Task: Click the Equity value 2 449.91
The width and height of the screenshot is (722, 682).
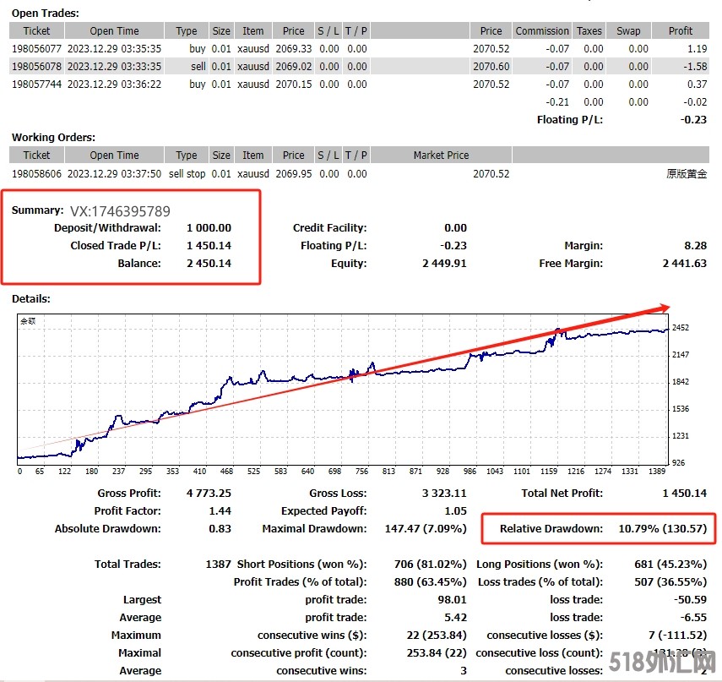Action: pos(444,264)
